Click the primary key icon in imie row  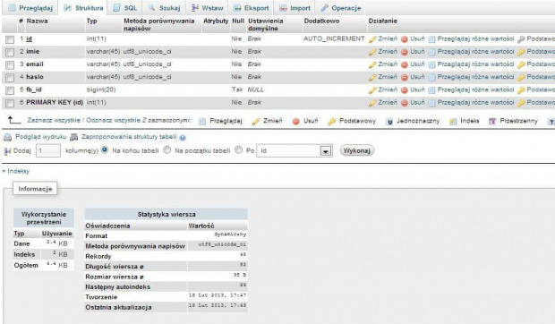click(521, 52)
